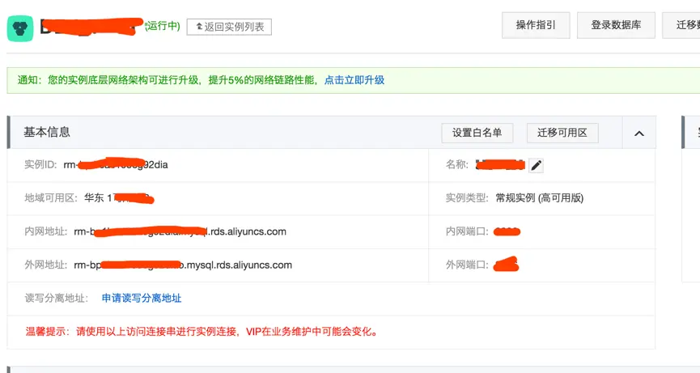Viewport: 700px width, 373px height.
Task: Click the green 通知 upgrade notice text
Action: 168,80
